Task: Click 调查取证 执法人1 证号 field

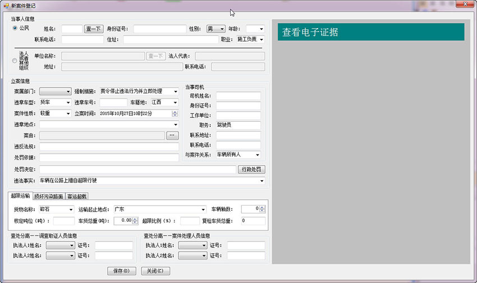Action: (114, 245)
